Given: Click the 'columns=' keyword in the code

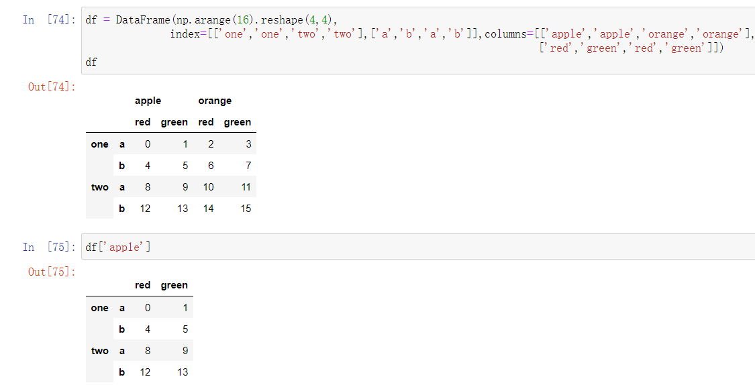Looking at the screenshot, I should point(509,34).
